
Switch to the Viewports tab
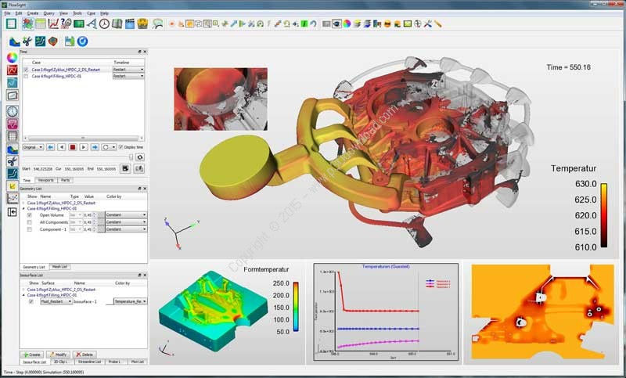pos(46,181)
